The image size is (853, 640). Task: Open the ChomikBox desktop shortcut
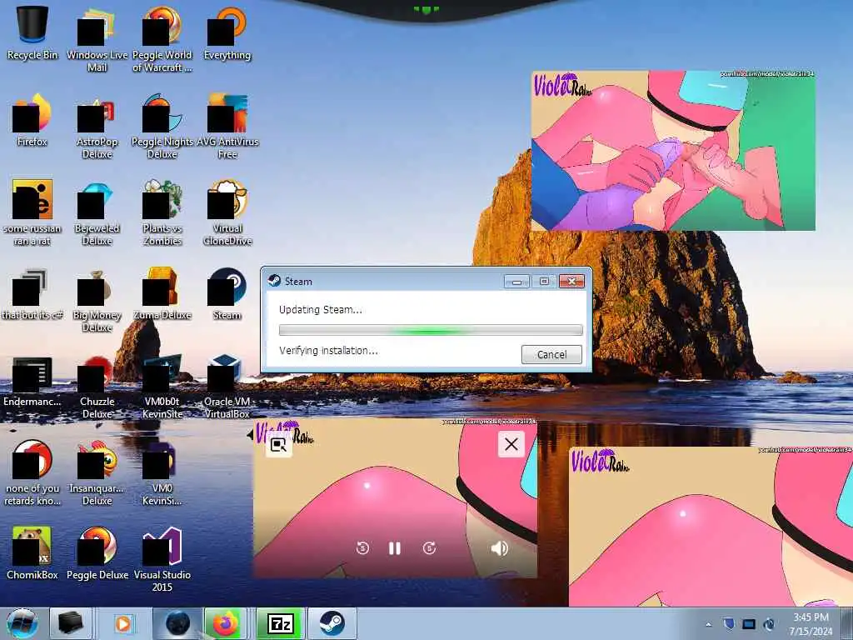32,553
